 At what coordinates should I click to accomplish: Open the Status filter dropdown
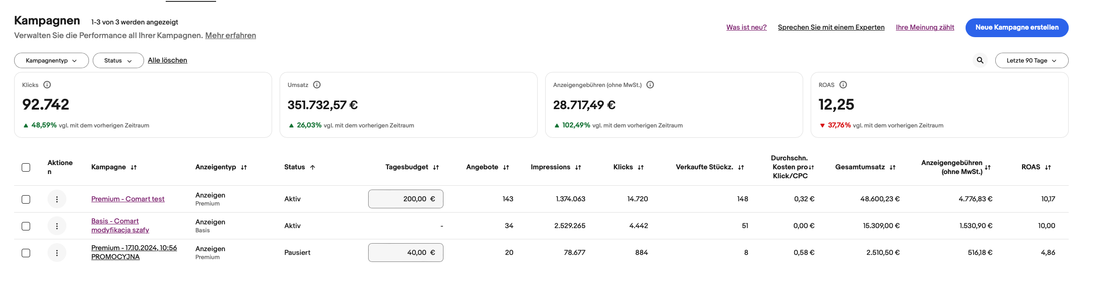pos(118,60)
